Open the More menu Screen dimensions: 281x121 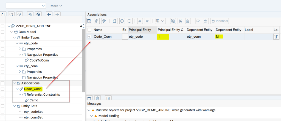56,6
